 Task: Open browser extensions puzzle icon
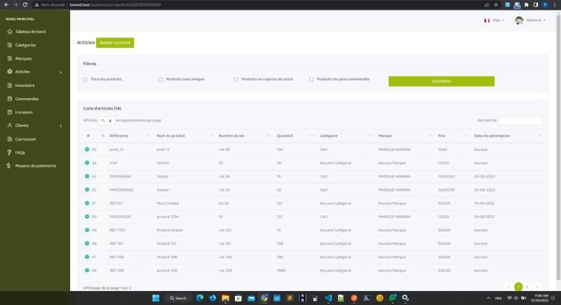(527, 5)
